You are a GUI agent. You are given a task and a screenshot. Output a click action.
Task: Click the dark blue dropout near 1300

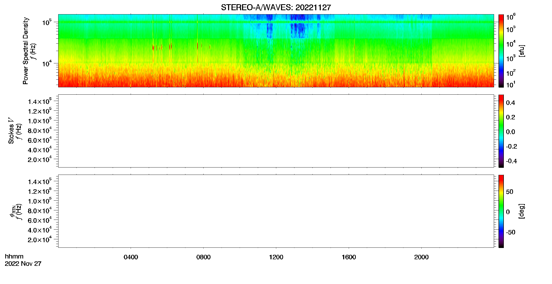click(x=298, y=30)
